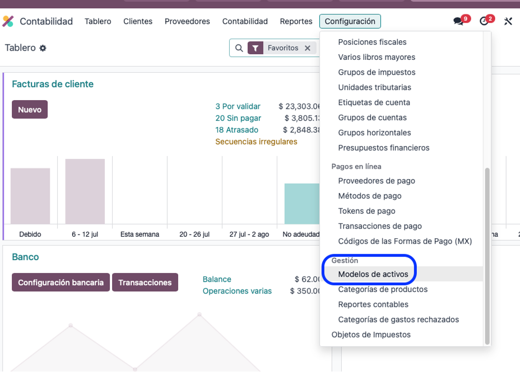Screen dimensions: 520x372
Task: Click the Contabilidad app logo icon
Action: (8, 21)
